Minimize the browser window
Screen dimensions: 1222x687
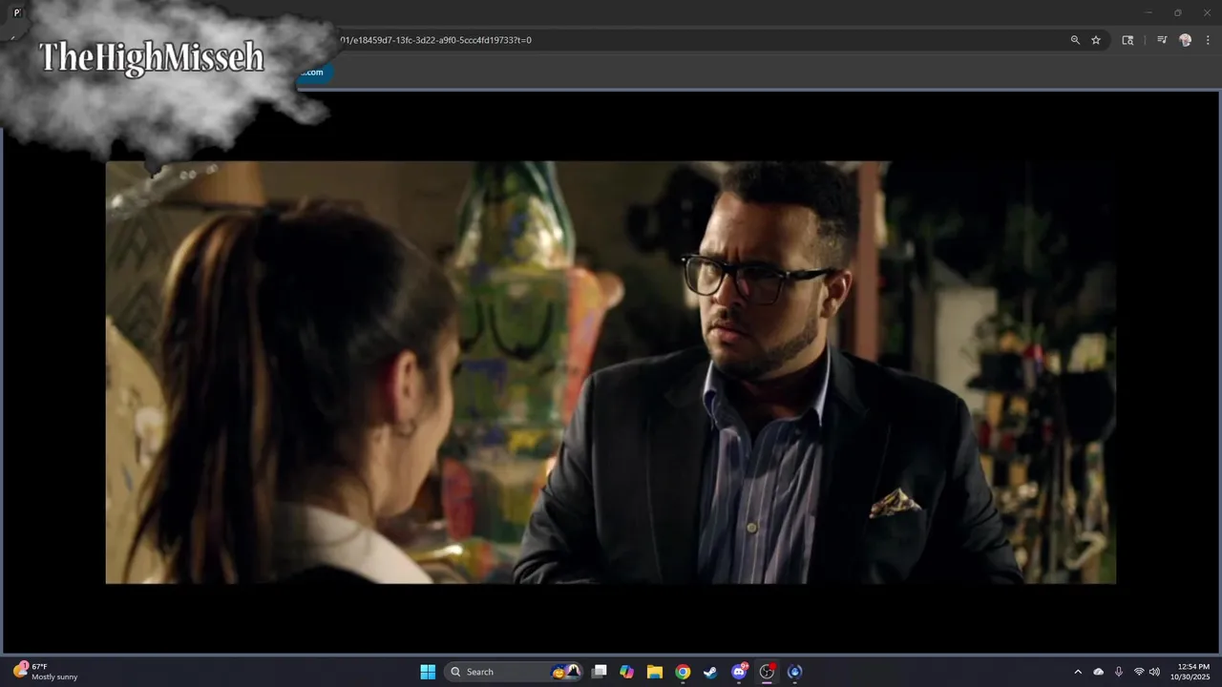tap(1148, 12)
